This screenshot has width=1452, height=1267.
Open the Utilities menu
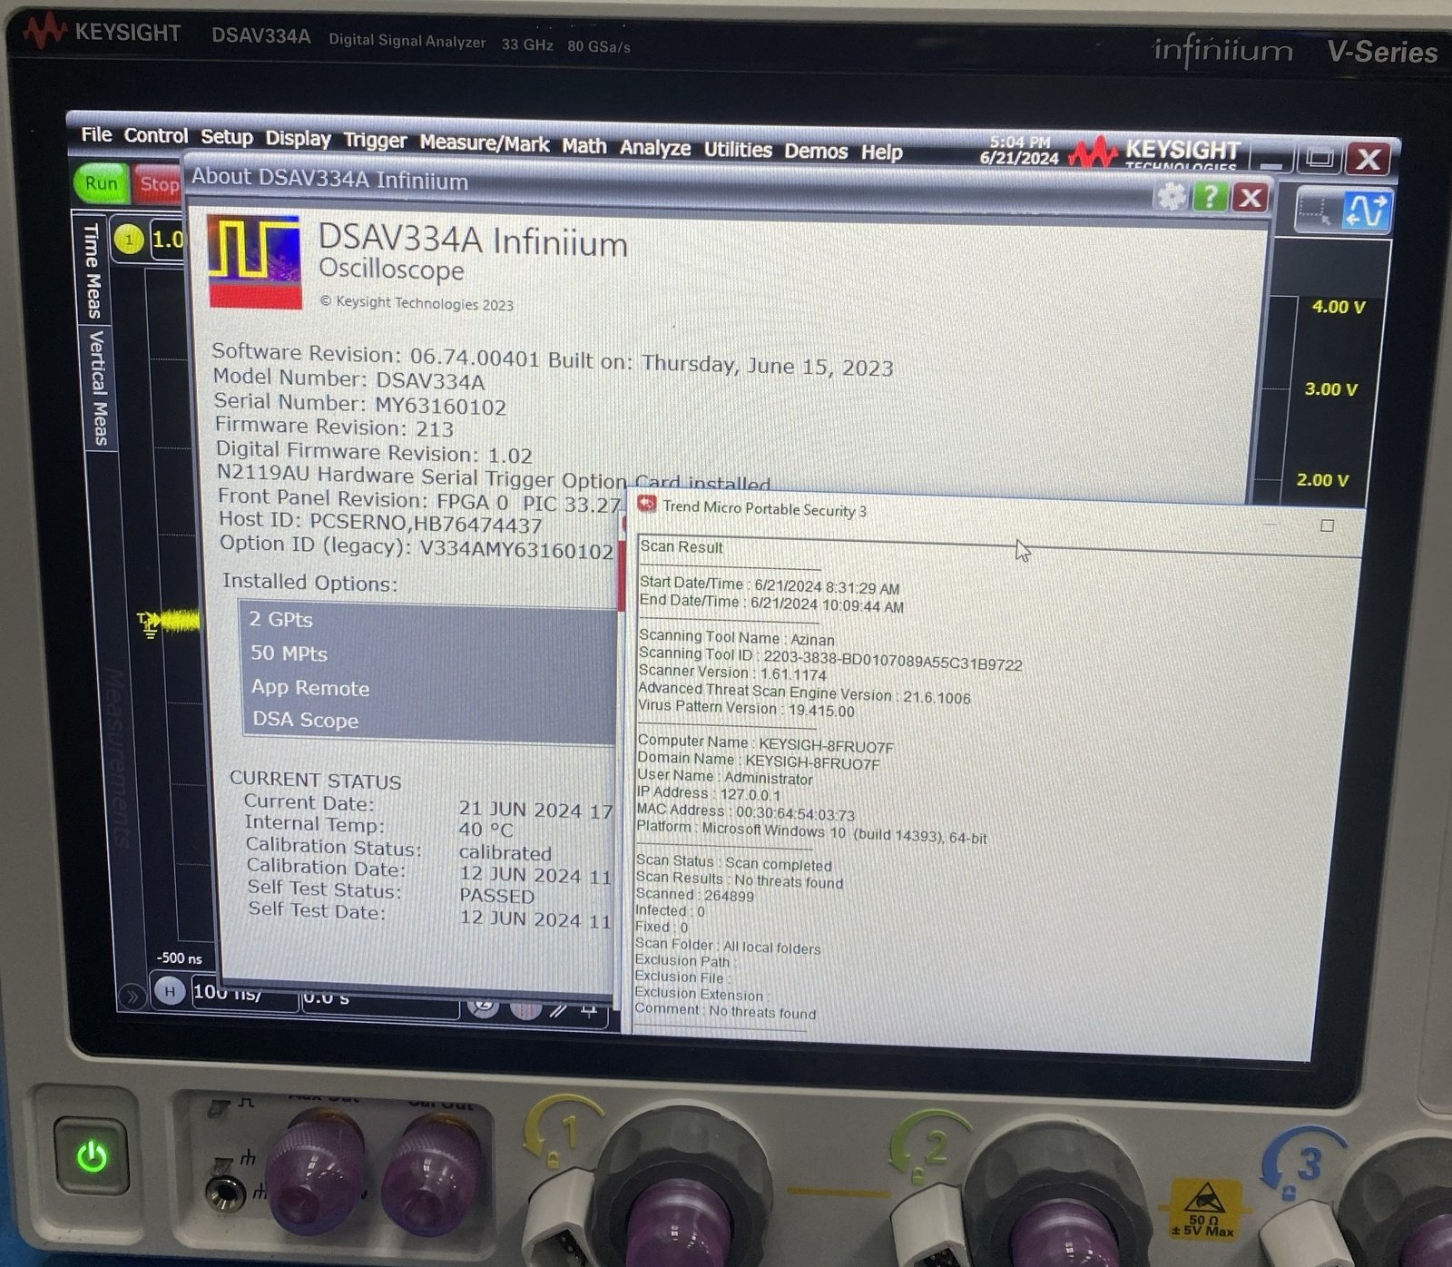(x=738, y=150)
